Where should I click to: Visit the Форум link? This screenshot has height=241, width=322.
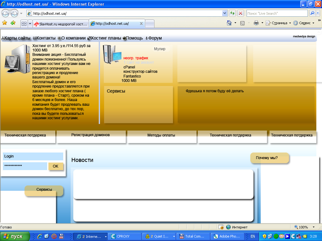tap(153, 38)
